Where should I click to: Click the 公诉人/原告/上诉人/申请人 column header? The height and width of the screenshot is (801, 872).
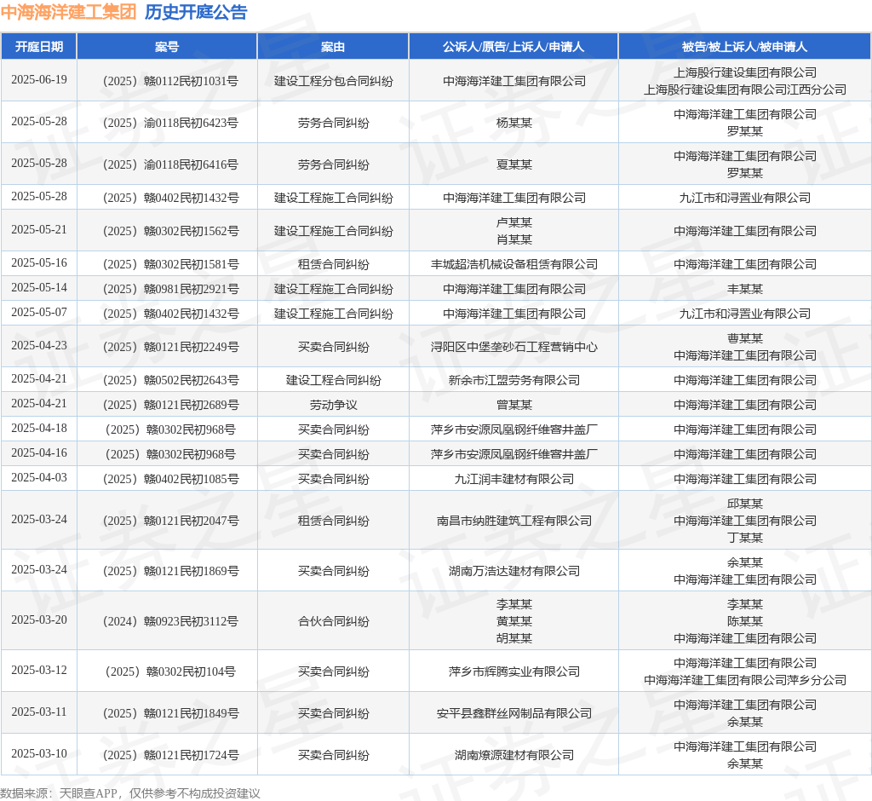[513, 47]
